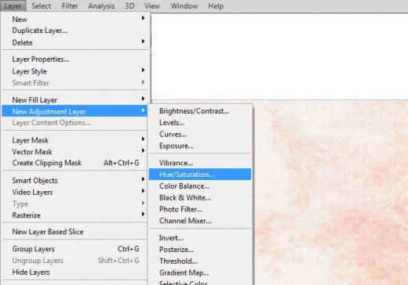Image resolution: width=408 pixels, height=285 pixels.
Task: Add a Hue/Saturation adjustment layer
Action: pyautogui.click(x=200, y=175)
